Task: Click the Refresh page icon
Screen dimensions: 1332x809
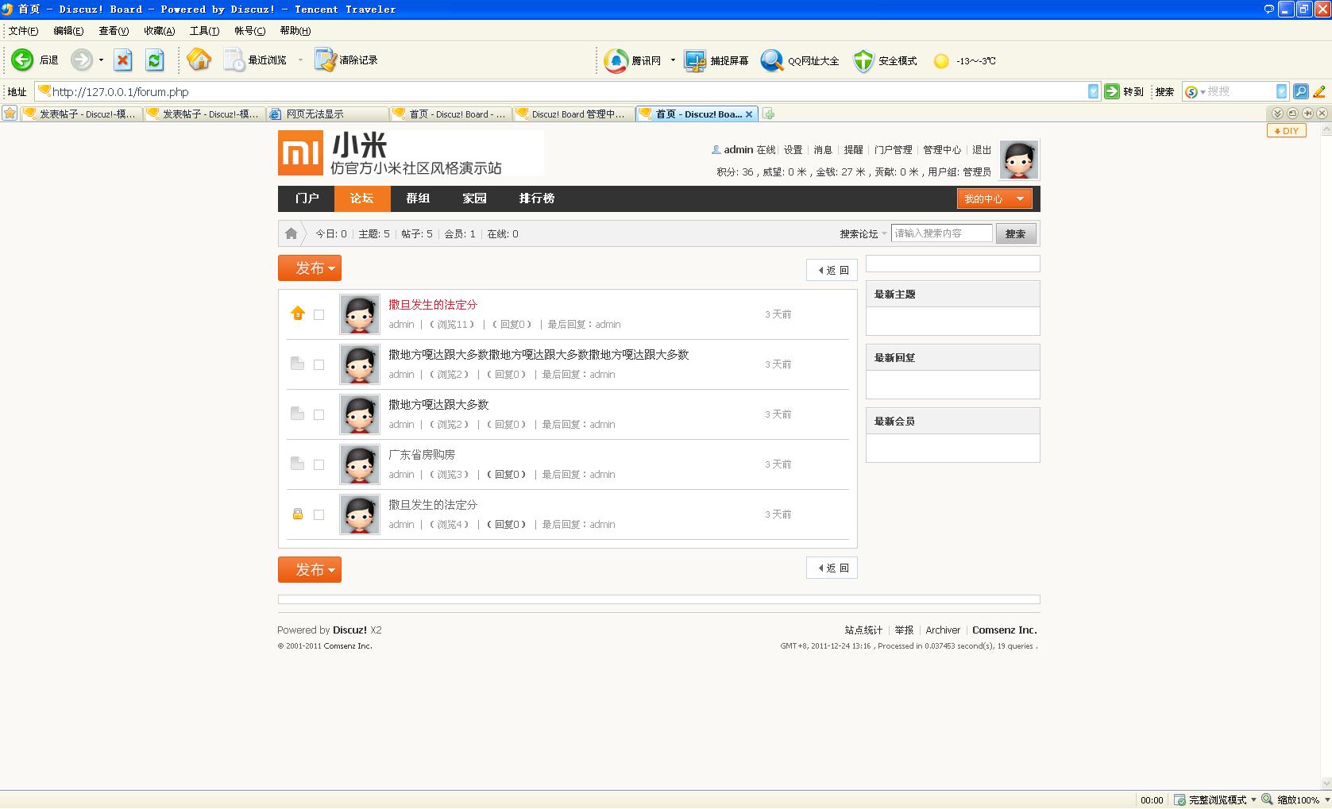Action: click(x=155, y=60)
